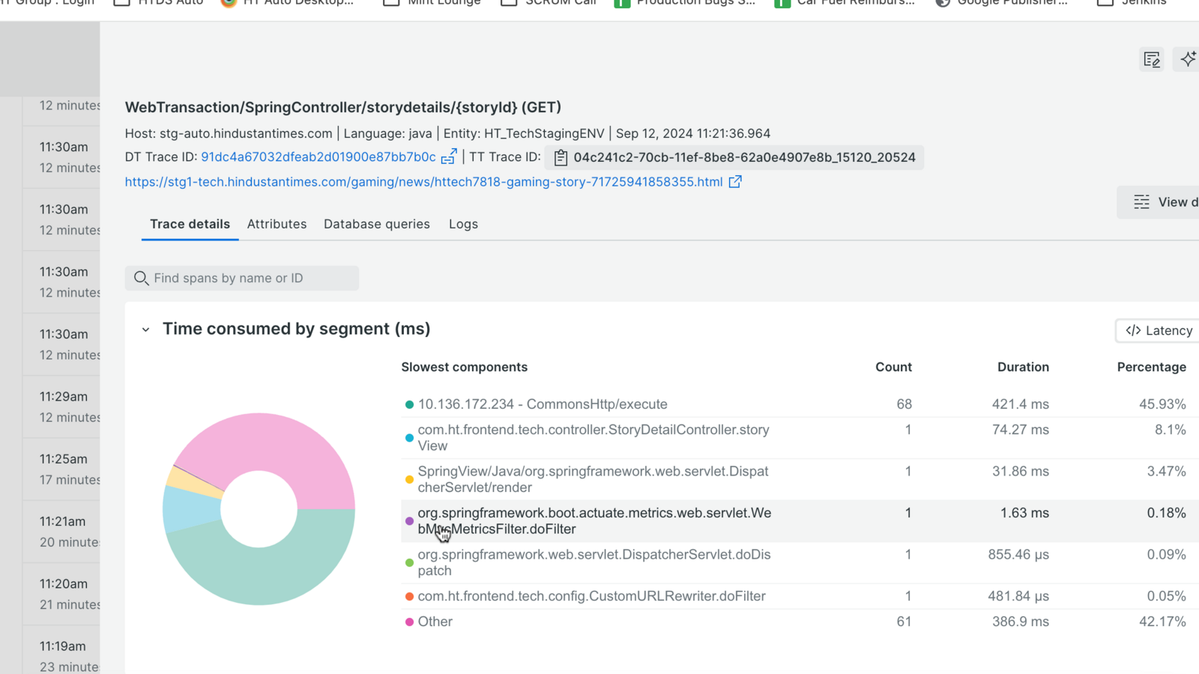Image resolution: width=1199 pixels, height=674 pixels.
Task: Click the teal CommonsHttp/execute legend dot
Action: pos(409,404)
